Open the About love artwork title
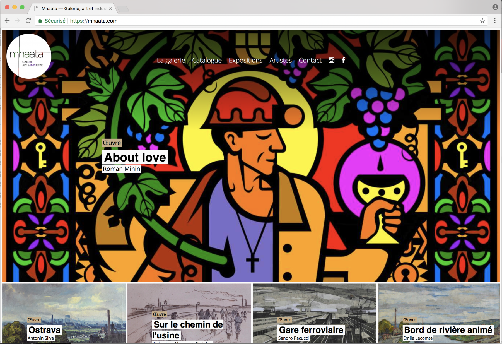 coord(135,157)
